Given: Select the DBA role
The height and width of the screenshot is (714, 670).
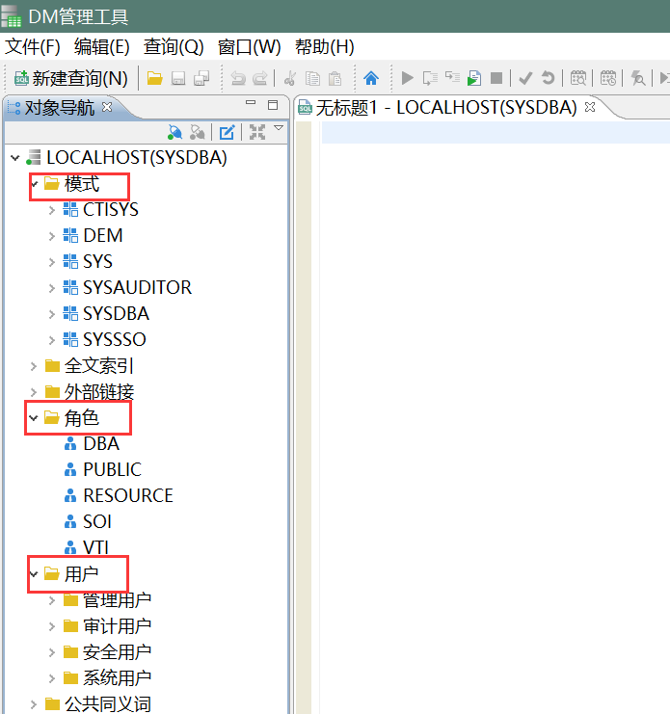Looking at the screenshot, I should coord(92,443).
